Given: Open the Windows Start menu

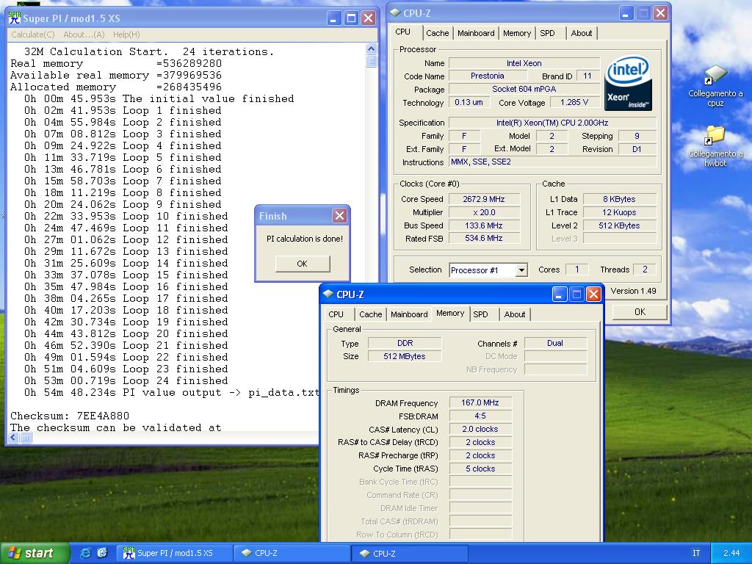Looking at the screenshot, I should 35,553.
